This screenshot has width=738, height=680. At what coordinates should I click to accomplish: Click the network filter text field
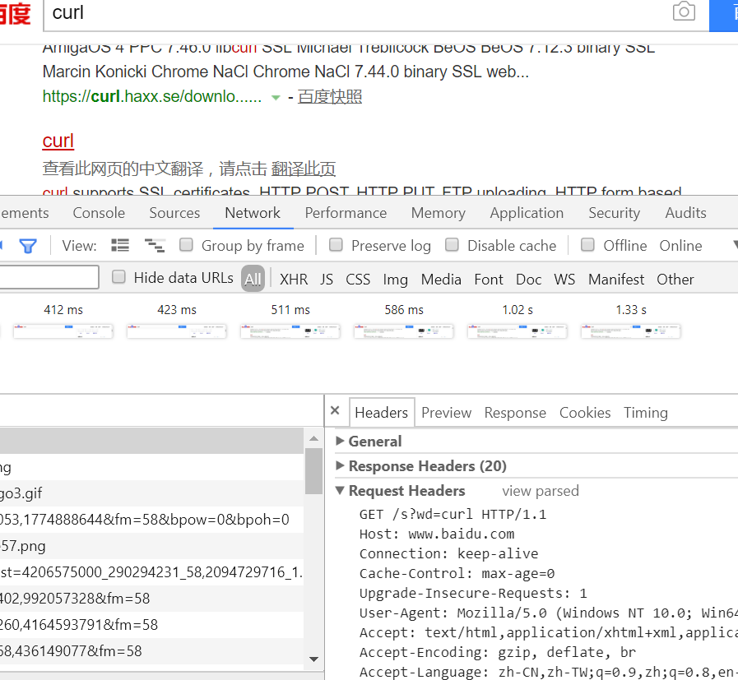coord(49,277)
